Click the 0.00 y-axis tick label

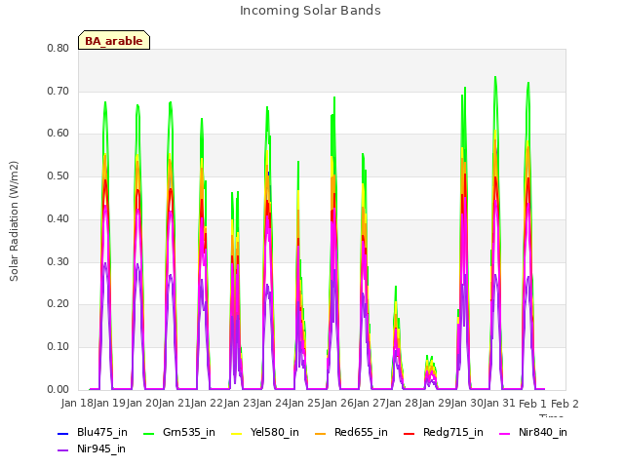[x=58, y=389]
